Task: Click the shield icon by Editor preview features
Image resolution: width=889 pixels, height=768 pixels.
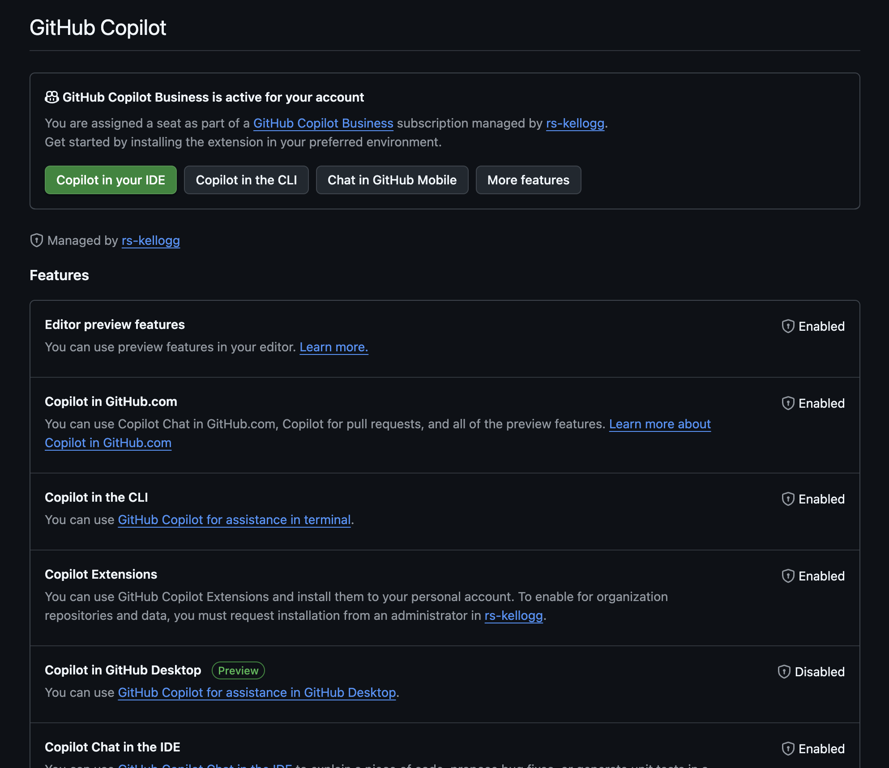Action: pos(788,326)
